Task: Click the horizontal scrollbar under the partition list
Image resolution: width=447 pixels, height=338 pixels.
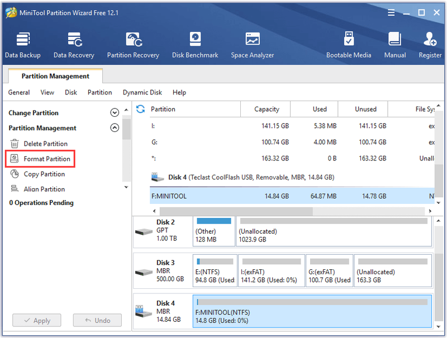Action: tap(292, 211)
